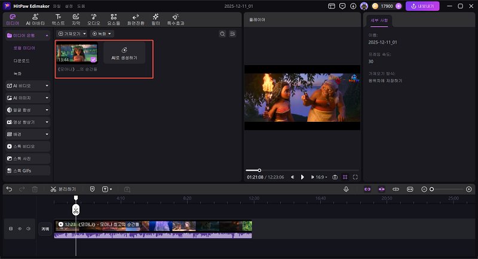
Task: Click the freeze frame icon in timeline toolbar
Action: click(127, 189)
